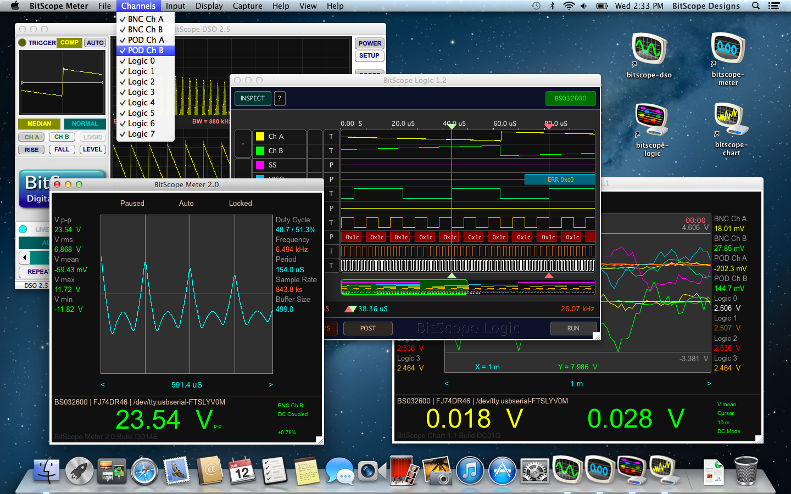Uncheck BNC Ch B in Channels menu

coord(146,29)
